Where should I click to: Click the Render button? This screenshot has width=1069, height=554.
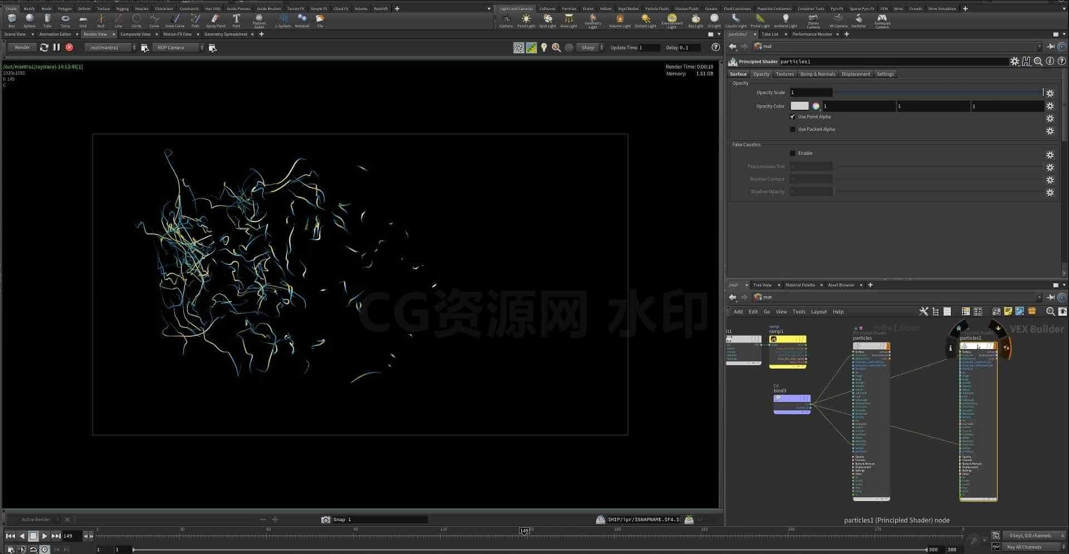[22, 48]
